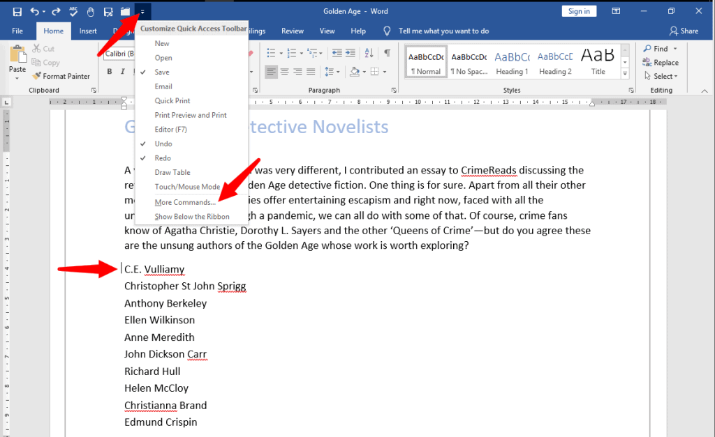715x437 pixels.
Task: Close the Customize Quick Access Toolbar dropdown arrow
Action: 142,12
